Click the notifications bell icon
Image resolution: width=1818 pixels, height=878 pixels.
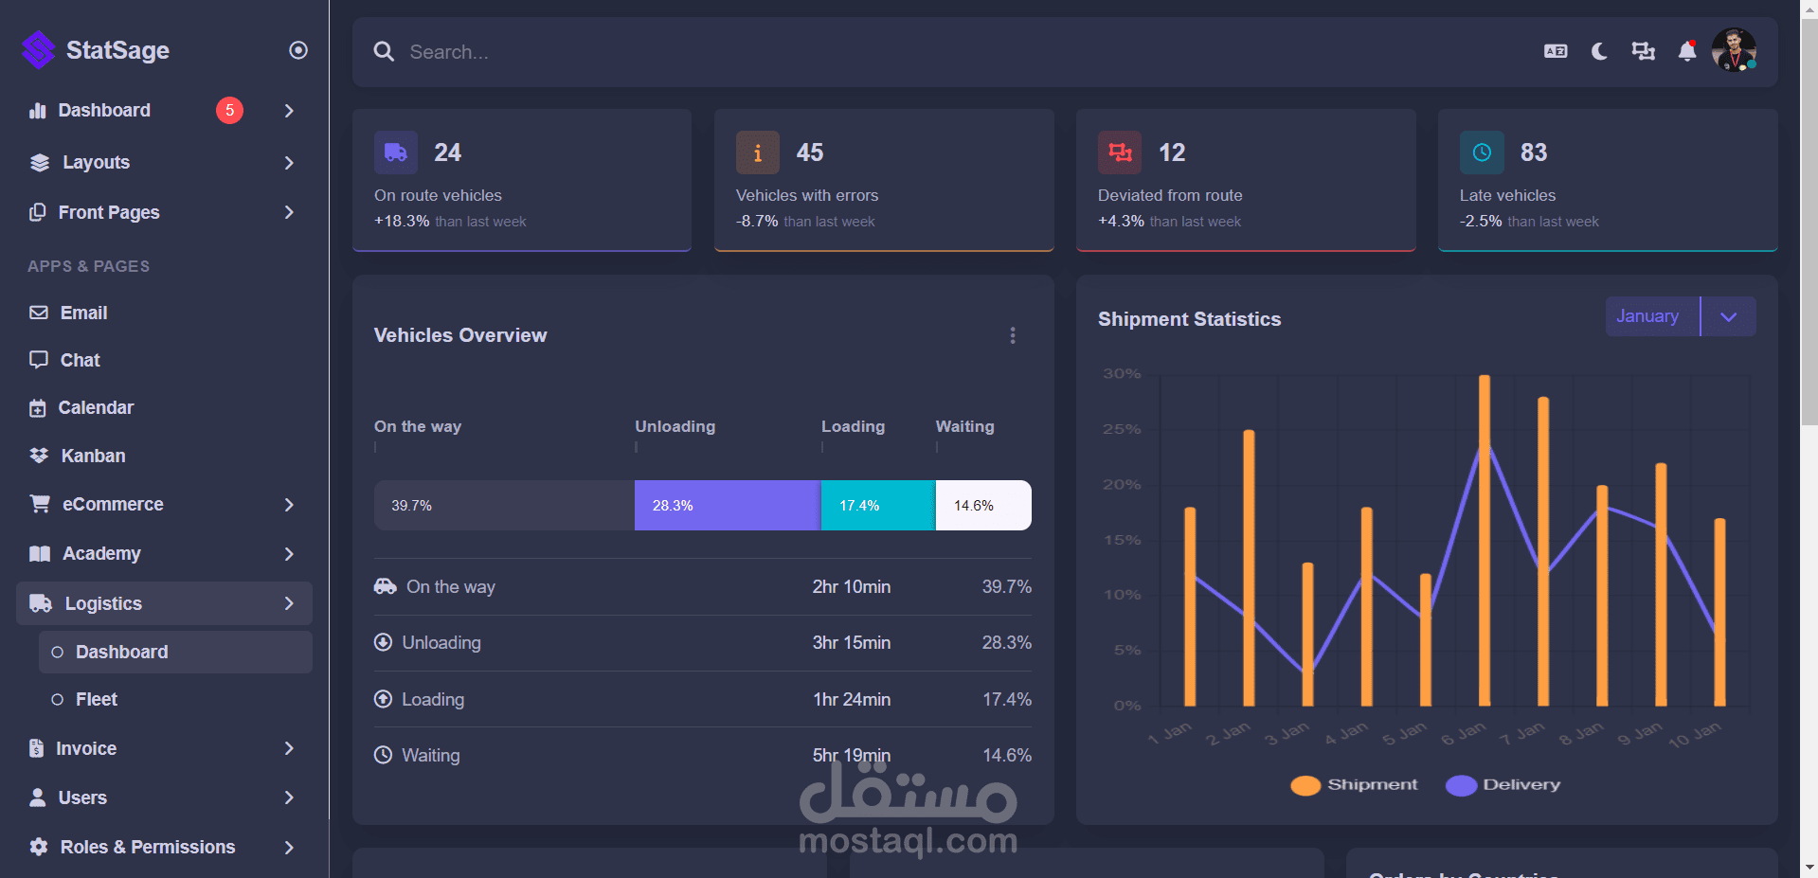pos(1687,52)
